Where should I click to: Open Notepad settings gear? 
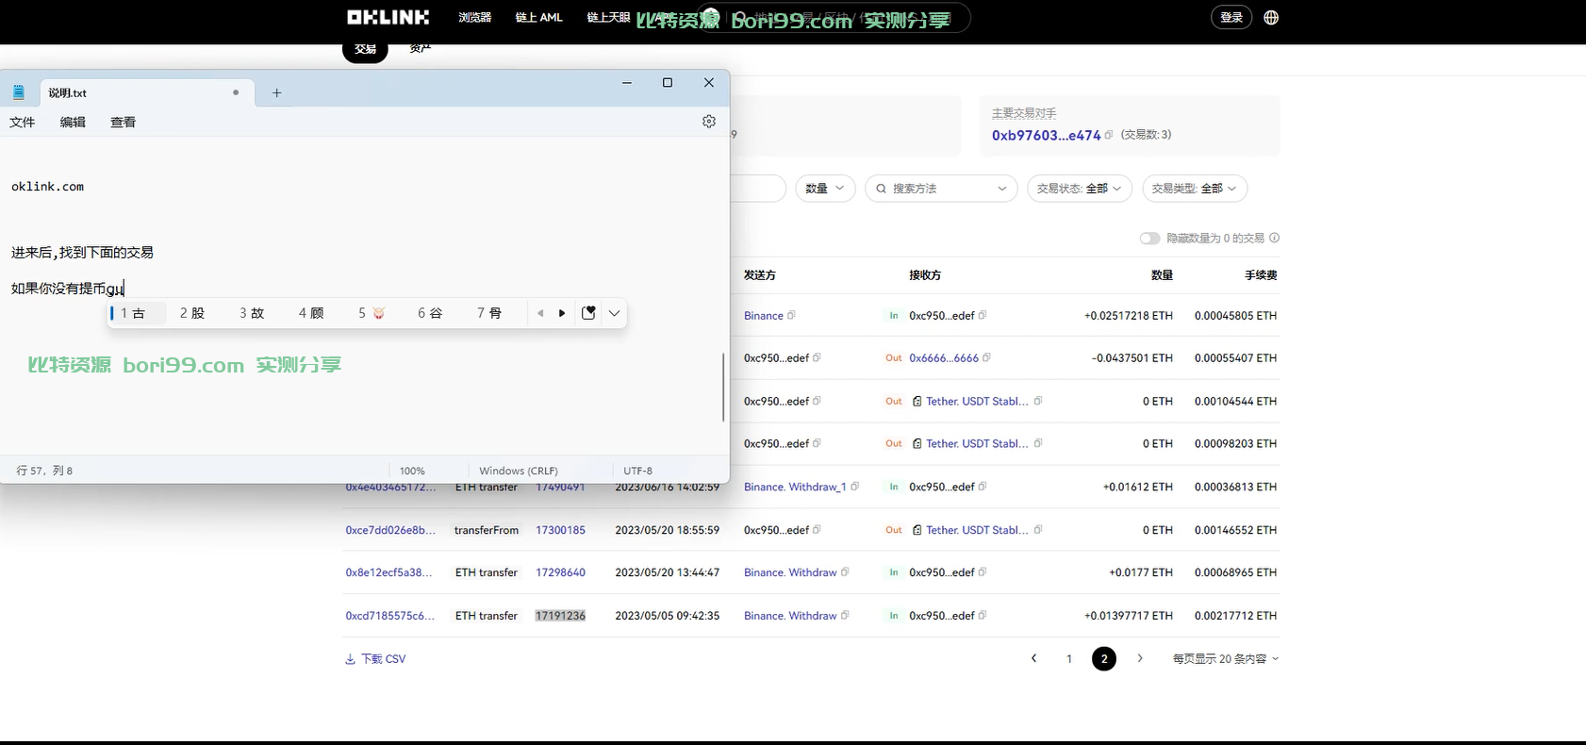709,122
